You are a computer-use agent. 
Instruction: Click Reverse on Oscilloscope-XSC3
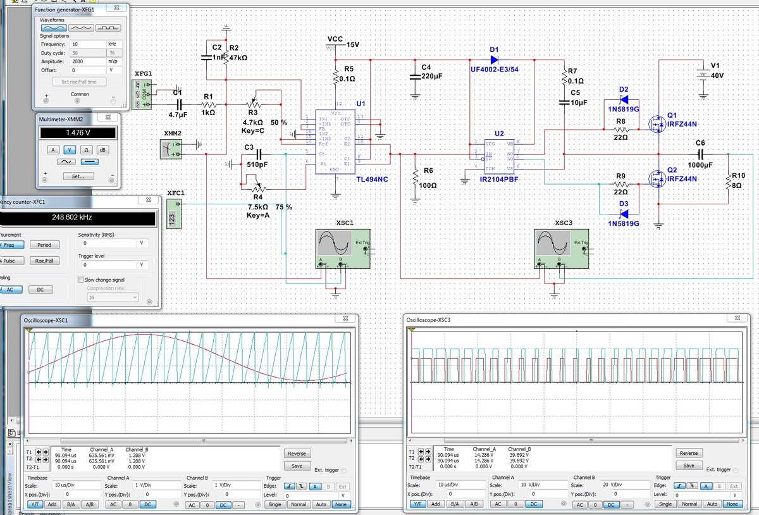point(689,453)
